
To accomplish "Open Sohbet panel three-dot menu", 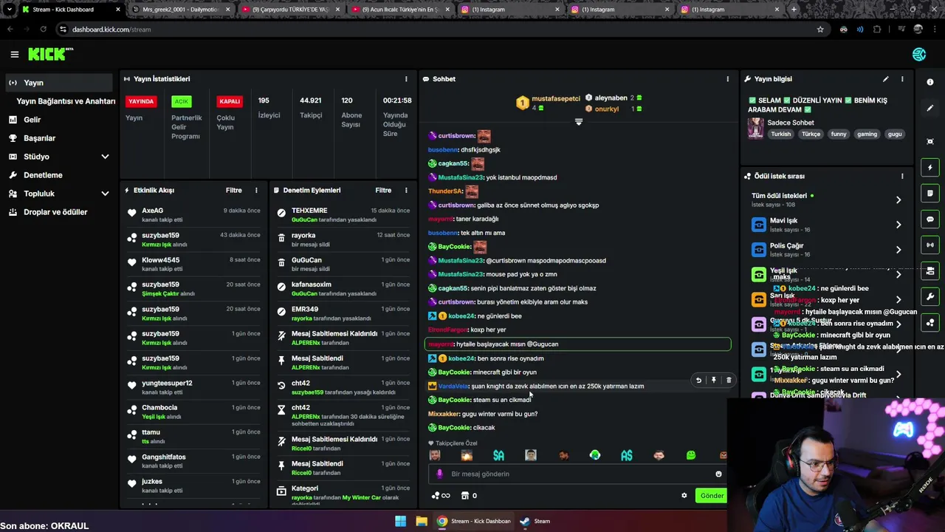I will [727, 79].
